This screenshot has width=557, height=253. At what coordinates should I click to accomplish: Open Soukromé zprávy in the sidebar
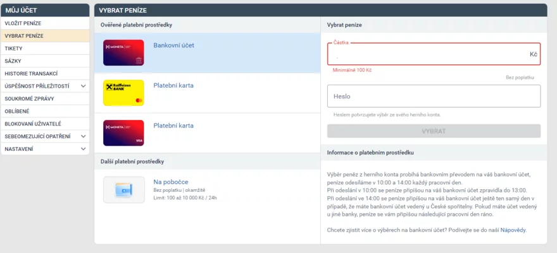pos(45,98)
